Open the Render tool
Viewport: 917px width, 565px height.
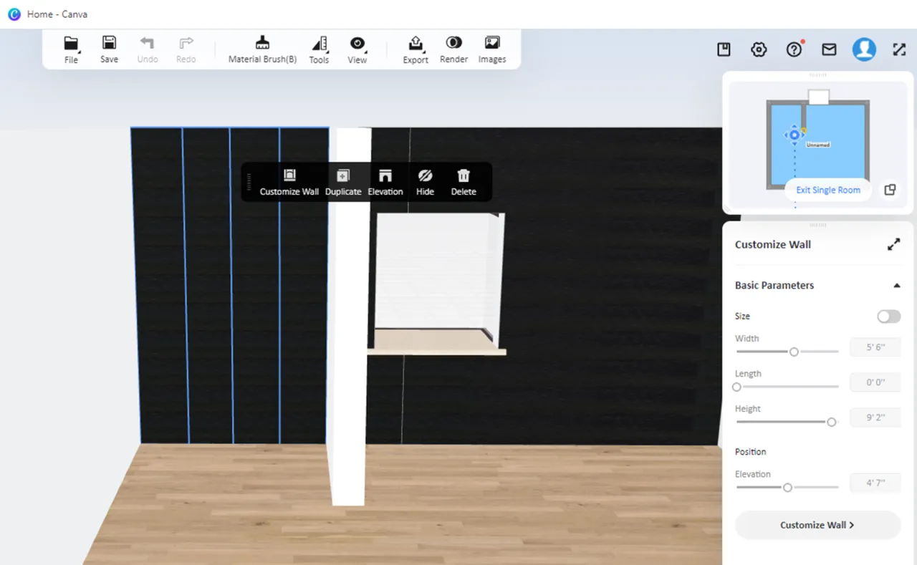click(453, 49)
